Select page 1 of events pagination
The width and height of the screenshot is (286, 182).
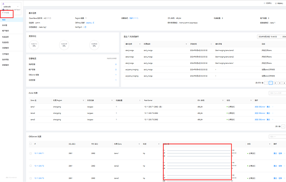[x=271, y=83]
